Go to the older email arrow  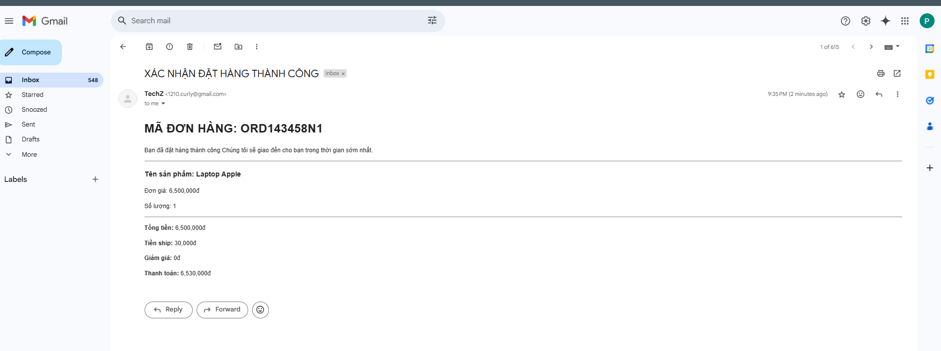point(871,47)
